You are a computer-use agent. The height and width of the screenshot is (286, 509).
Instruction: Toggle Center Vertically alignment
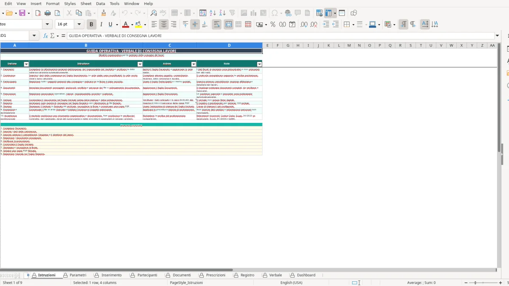(x=195, y=25)
